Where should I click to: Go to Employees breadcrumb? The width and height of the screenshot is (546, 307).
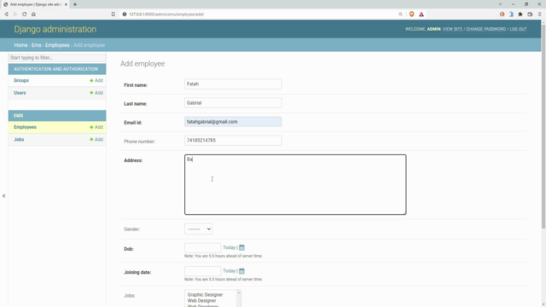point(57,45)
